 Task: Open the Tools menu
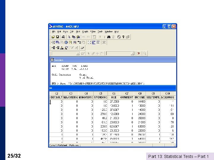pos(100,32)
